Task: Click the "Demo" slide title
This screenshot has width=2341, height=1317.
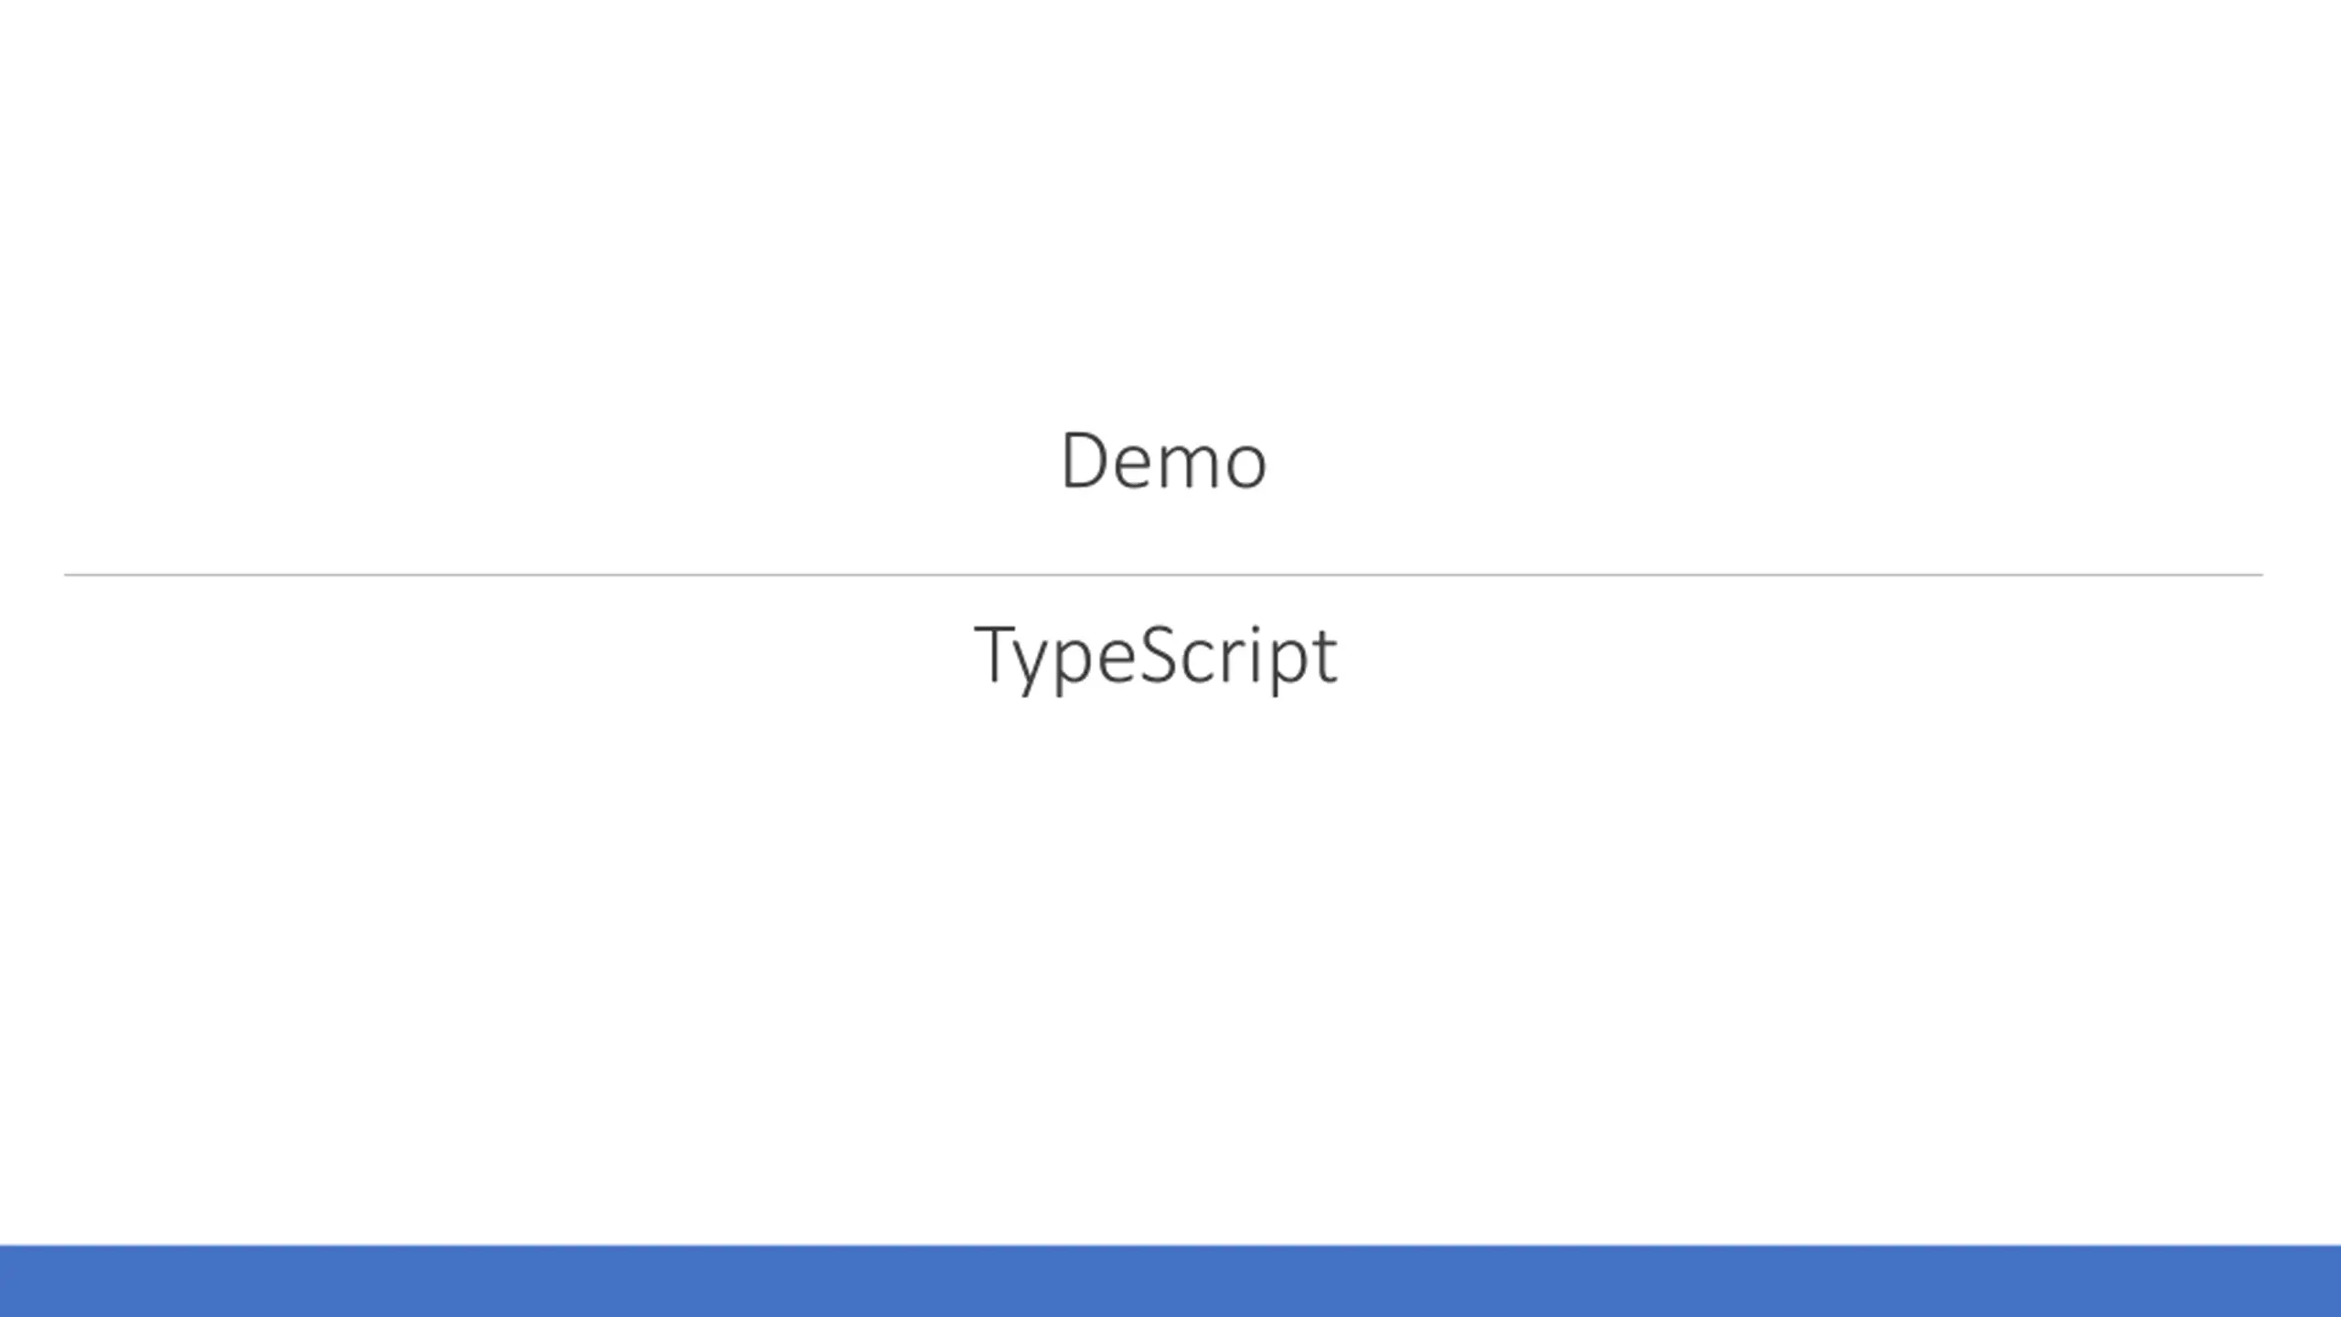Action: coord(1163,461)
